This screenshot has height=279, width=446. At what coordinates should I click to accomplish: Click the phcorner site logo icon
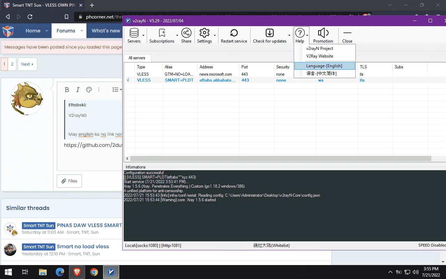[8, 31]
